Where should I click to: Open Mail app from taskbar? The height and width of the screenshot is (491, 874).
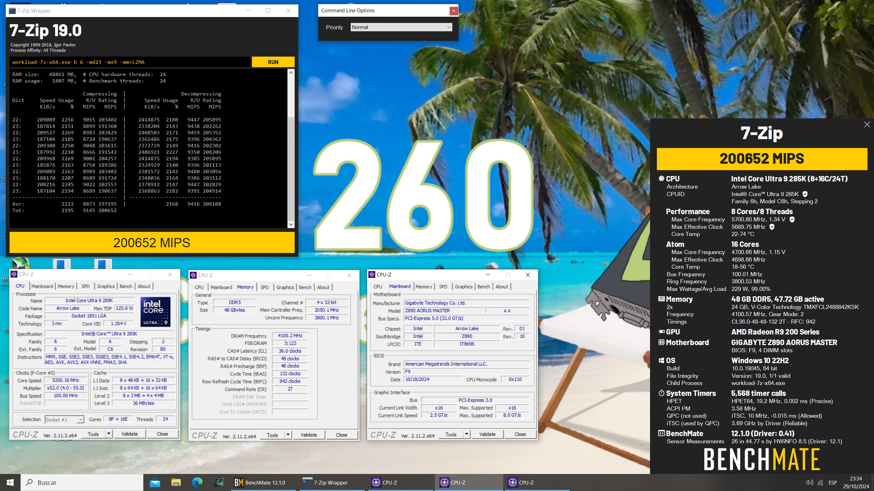tap(155, 482)
